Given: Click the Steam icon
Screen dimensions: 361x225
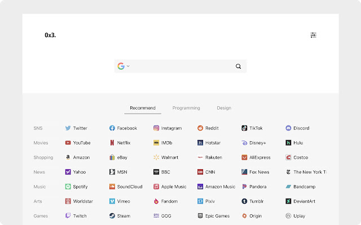Looking at the screenshot, I should 112,216.
